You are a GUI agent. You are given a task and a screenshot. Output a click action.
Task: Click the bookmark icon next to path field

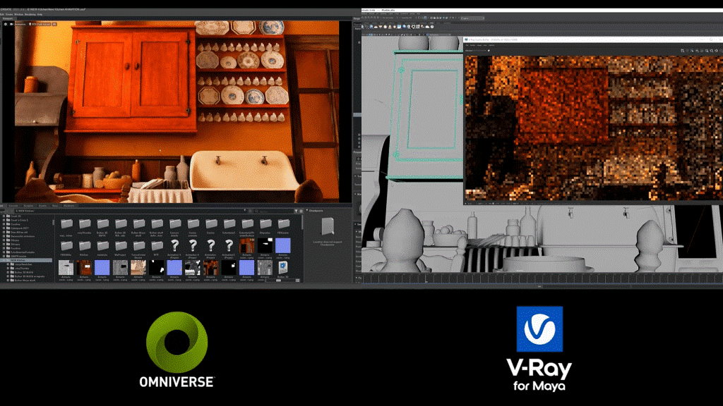coord(250,211)
